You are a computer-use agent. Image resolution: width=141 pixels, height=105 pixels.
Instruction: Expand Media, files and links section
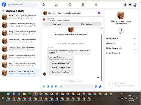click(121, 48)
